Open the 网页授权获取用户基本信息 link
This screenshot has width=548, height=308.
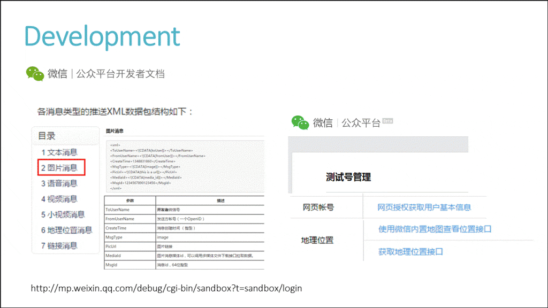tap(424, 207)
